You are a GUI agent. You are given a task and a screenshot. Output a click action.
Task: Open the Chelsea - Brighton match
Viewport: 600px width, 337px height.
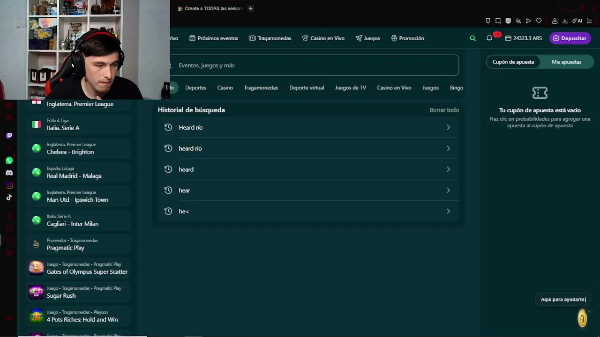click(x=78, y=148)
